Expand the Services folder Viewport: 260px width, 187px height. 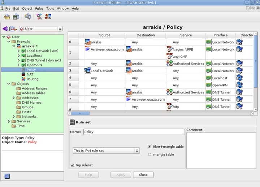click(x=9, y=121)
